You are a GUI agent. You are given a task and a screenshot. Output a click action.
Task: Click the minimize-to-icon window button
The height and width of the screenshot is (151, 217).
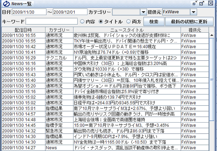[x=195, y=3]
